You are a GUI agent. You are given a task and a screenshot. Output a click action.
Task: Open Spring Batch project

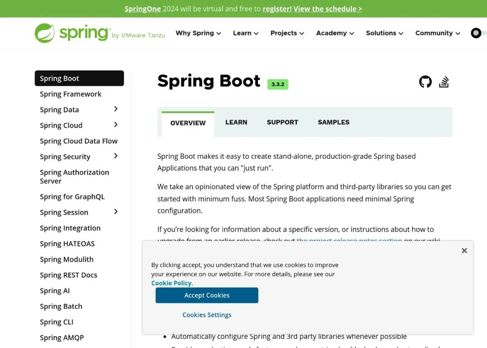click(61, 306)
